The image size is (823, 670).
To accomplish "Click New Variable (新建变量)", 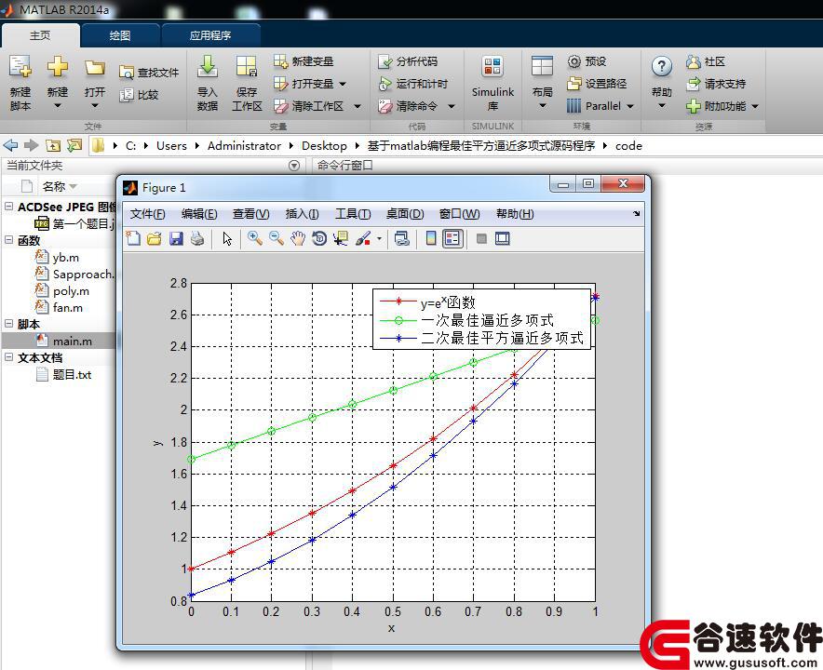I will point(304,61).
